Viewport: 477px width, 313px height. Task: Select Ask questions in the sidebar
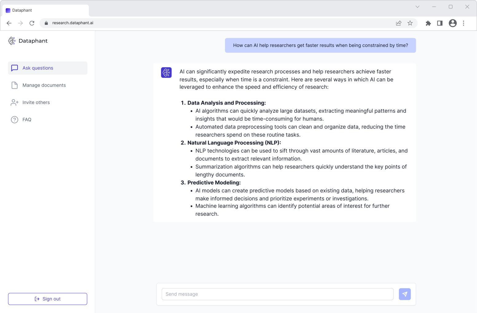37,68
